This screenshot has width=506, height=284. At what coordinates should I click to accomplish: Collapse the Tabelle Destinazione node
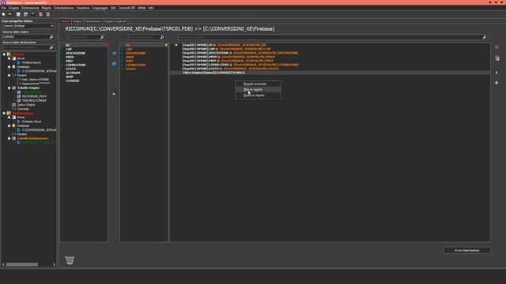click(x=9, y=139)
